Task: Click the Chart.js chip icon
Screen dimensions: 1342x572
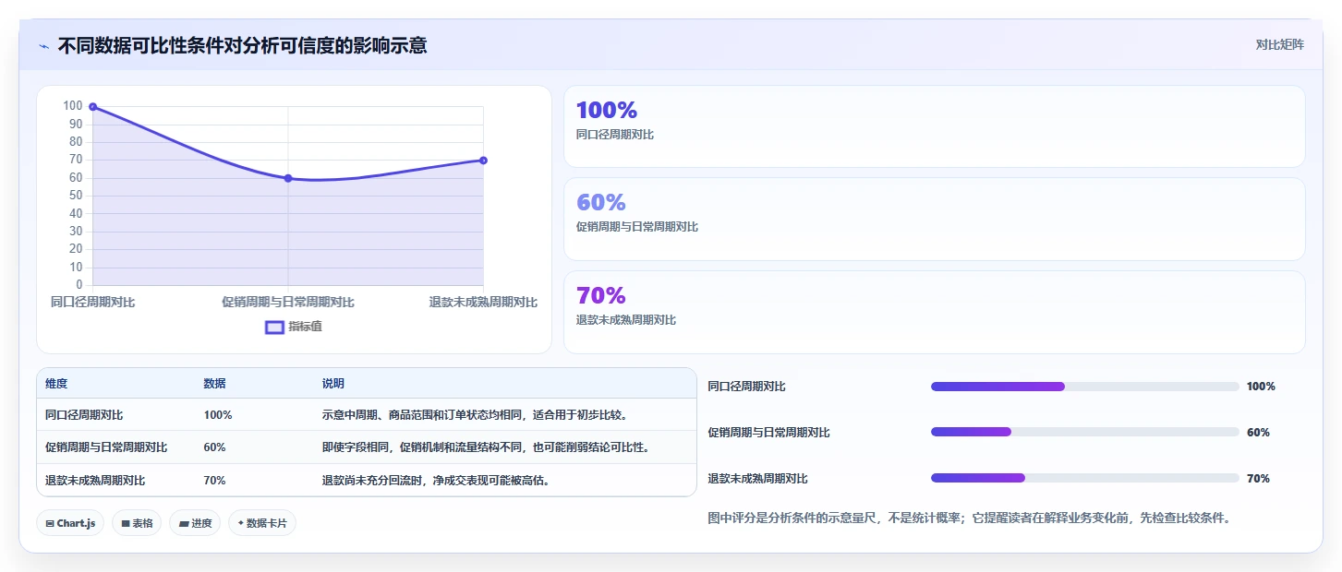Action: coord(50,524)
